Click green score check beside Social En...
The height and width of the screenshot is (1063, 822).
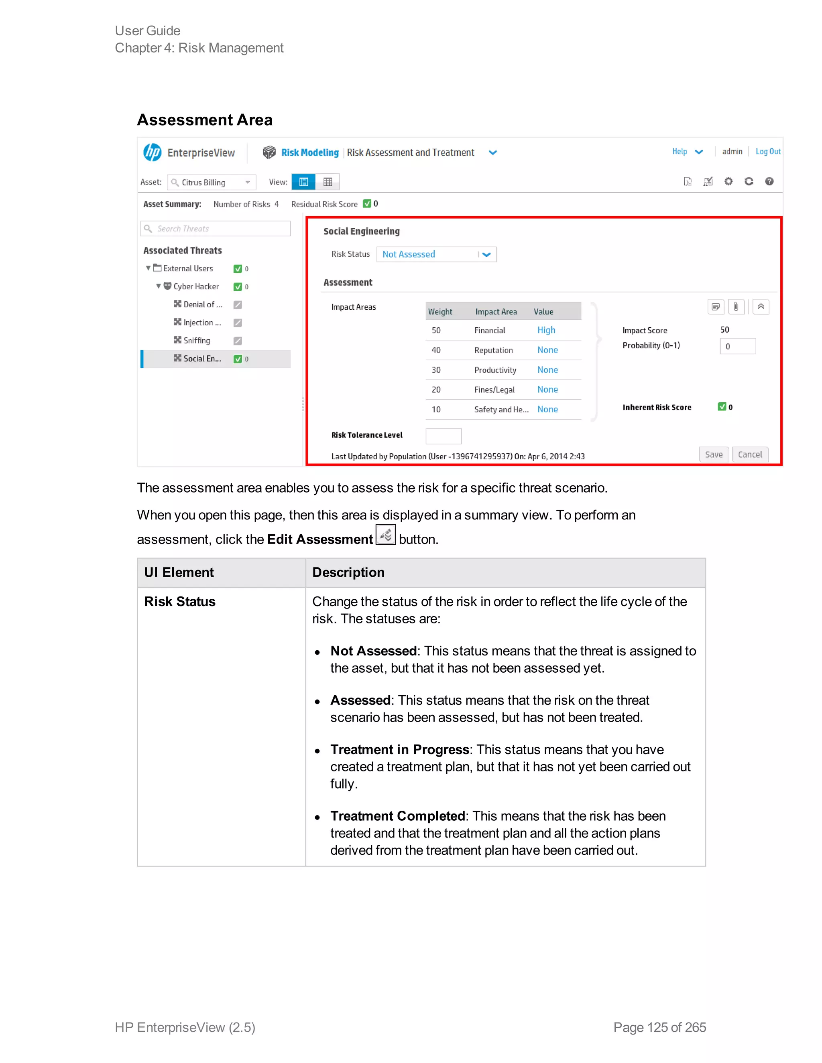point(238,359)
